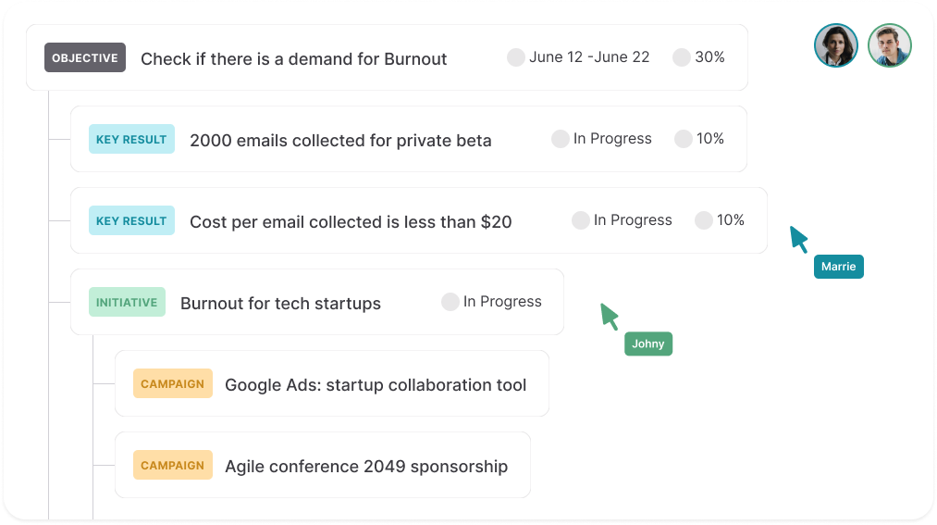Select the Google Ads startup collaboration tool item
This screenshot has height=525, width=937.
(x=376, y=384)
